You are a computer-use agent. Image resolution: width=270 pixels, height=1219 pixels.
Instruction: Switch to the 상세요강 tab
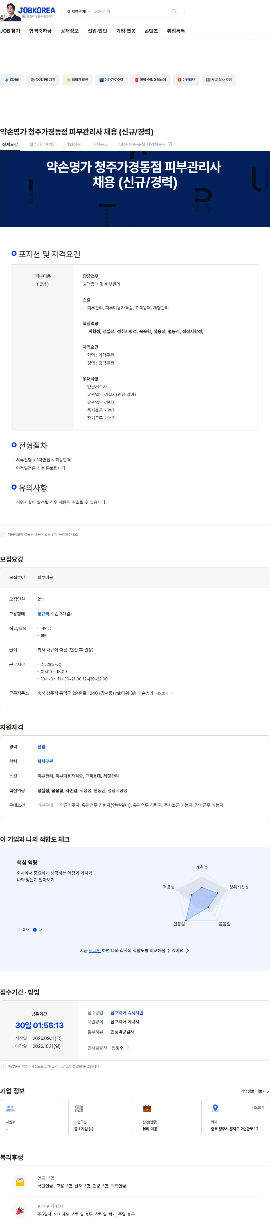click(x=10, y=144)
